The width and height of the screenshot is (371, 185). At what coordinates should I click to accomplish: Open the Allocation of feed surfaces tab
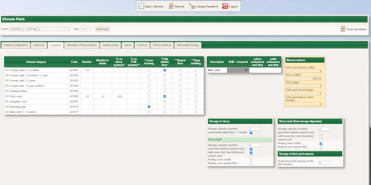coord(81,45)
